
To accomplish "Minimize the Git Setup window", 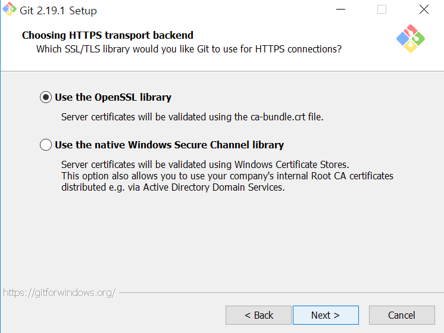I will click(x=340, y=10).
